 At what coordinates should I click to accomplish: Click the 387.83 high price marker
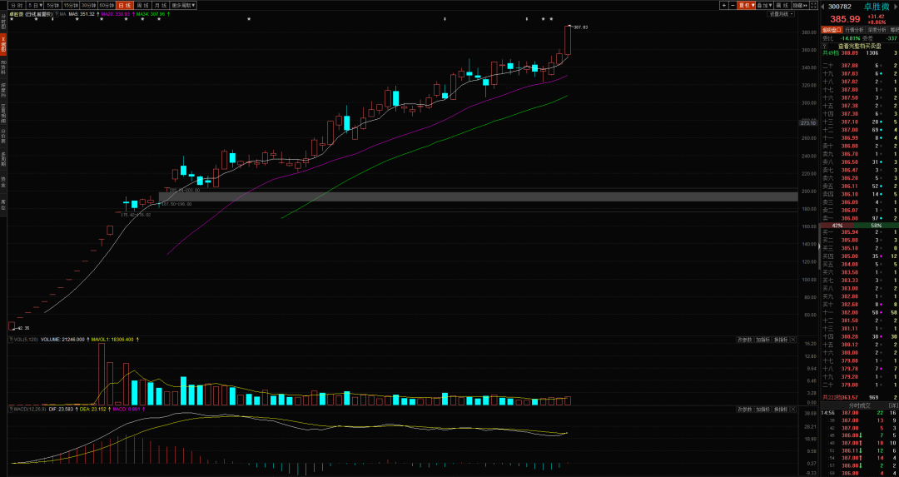580,27
